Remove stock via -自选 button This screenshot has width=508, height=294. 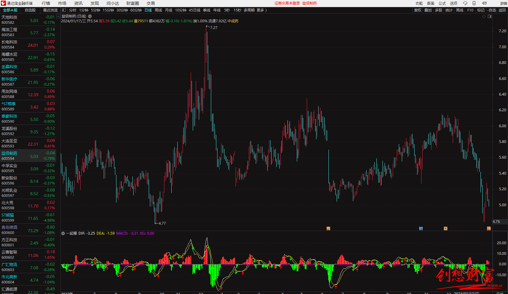(x=492, y=10)
